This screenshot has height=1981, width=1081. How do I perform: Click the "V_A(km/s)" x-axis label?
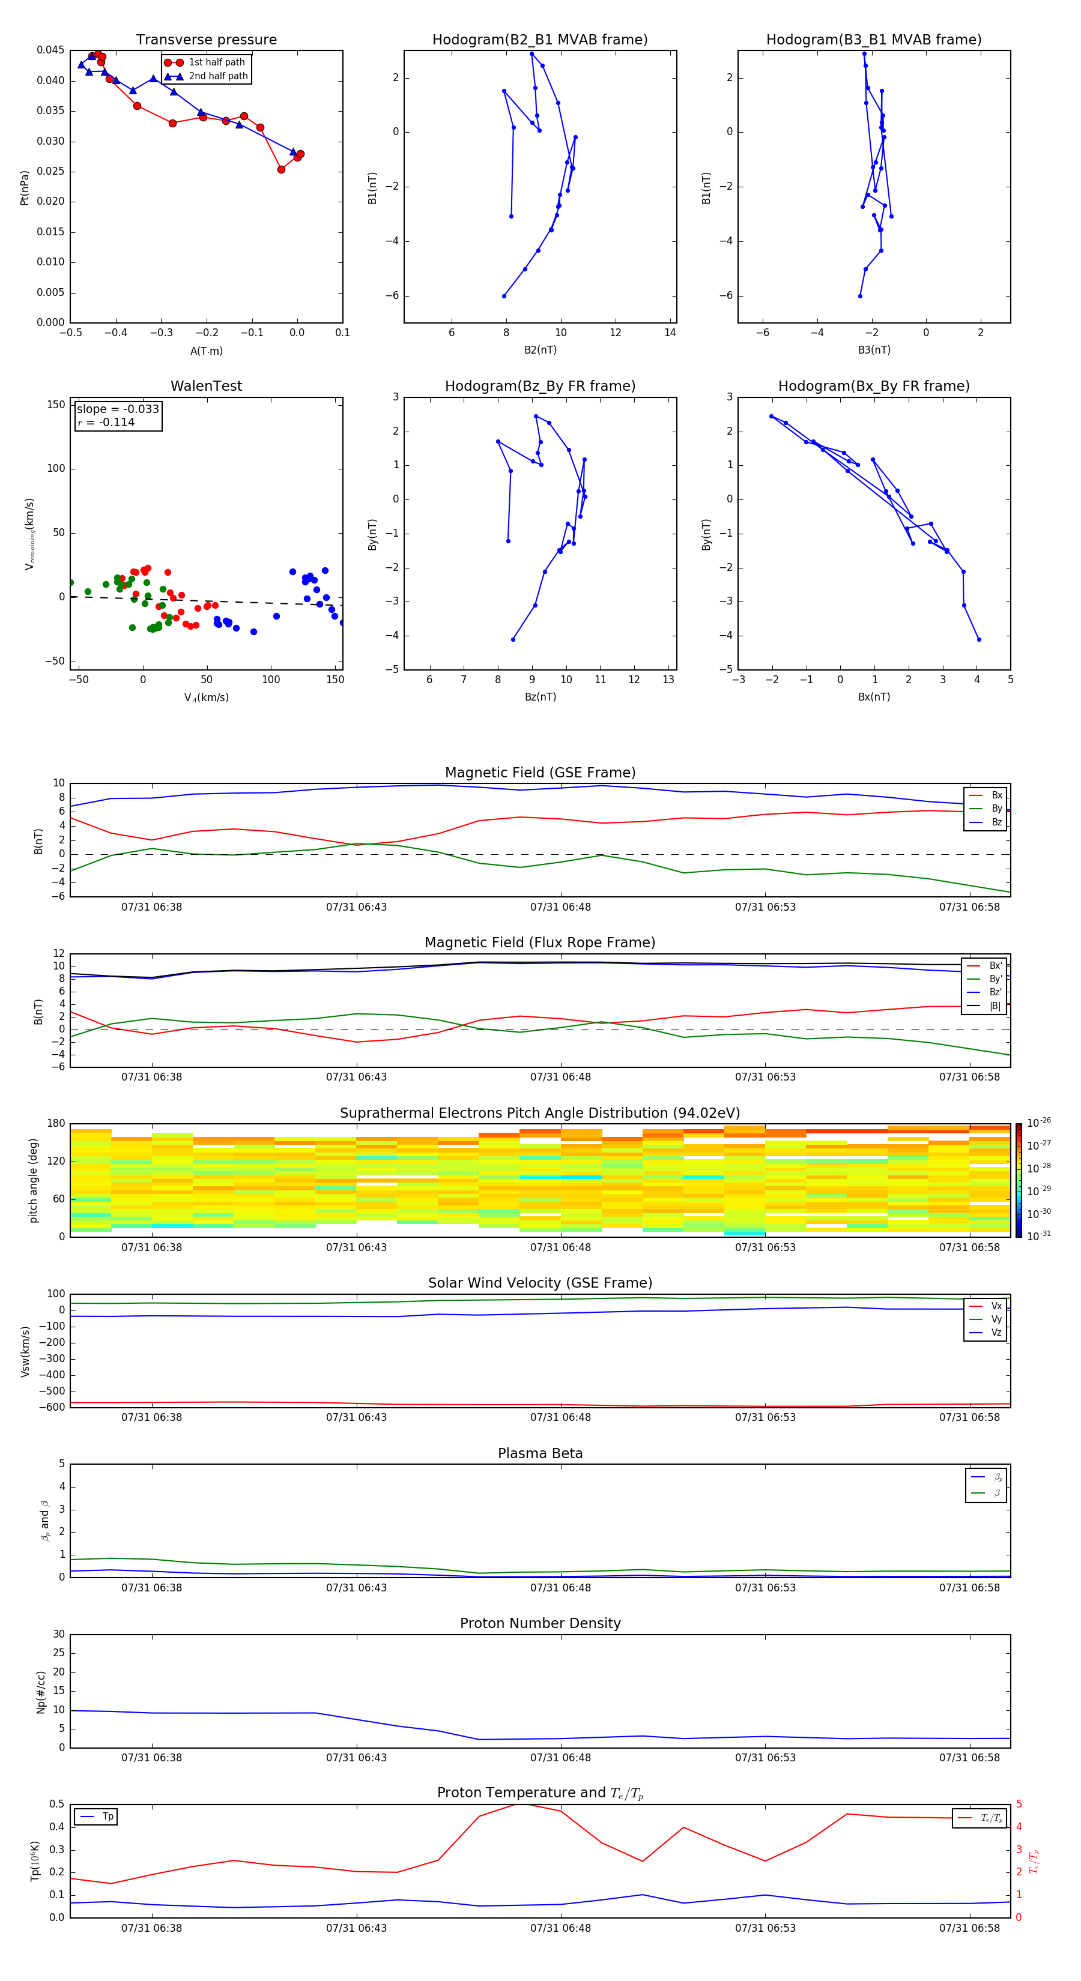[206, 698]
